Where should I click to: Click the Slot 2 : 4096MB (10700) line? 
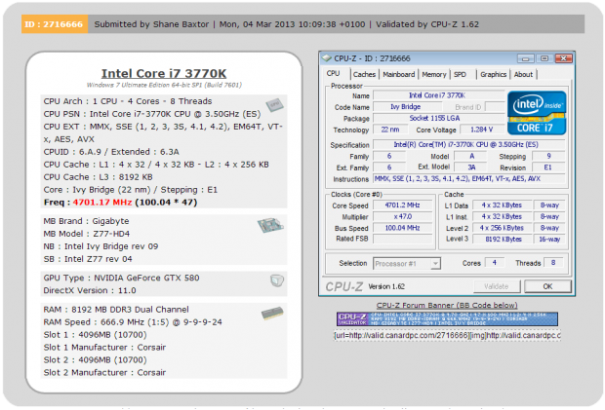[95, 360]
